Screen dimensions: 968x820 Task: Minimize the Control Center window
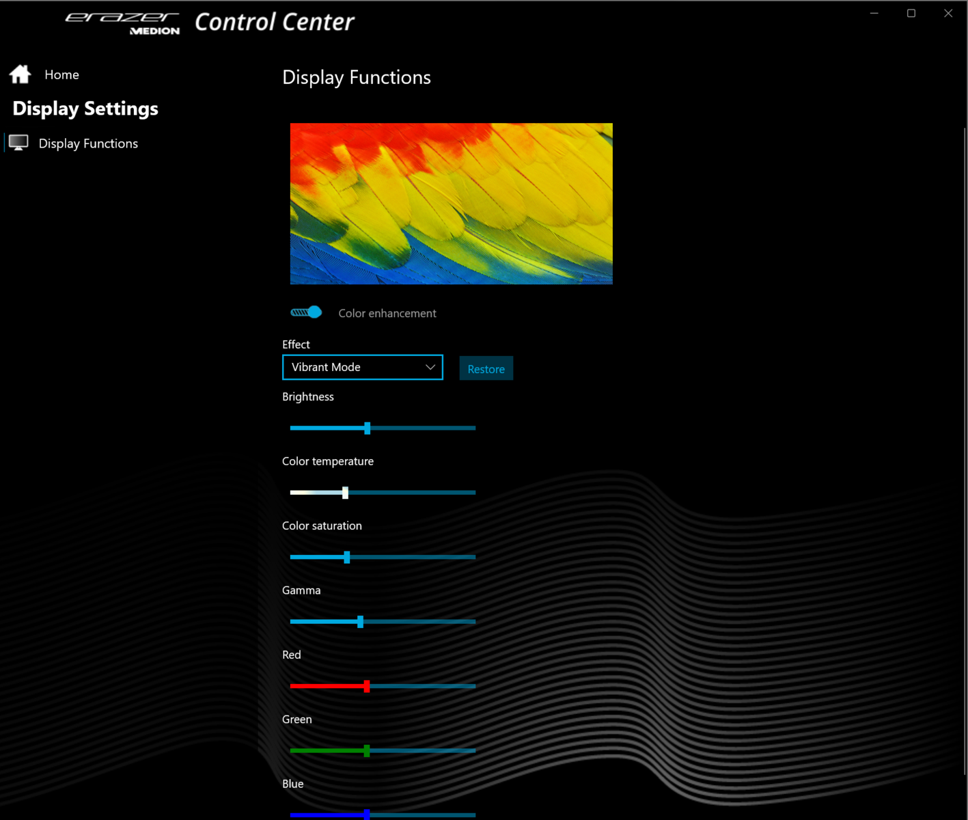pyautogui.click(x=874, y=14)
